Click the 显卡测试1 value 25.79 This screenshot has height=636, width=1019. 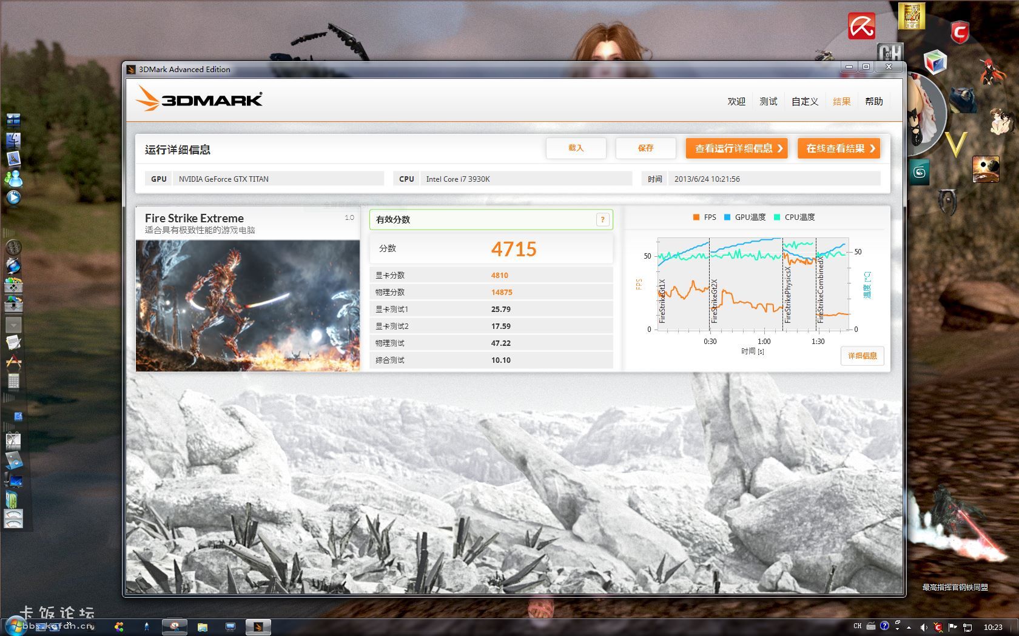[x=501, y=309]
